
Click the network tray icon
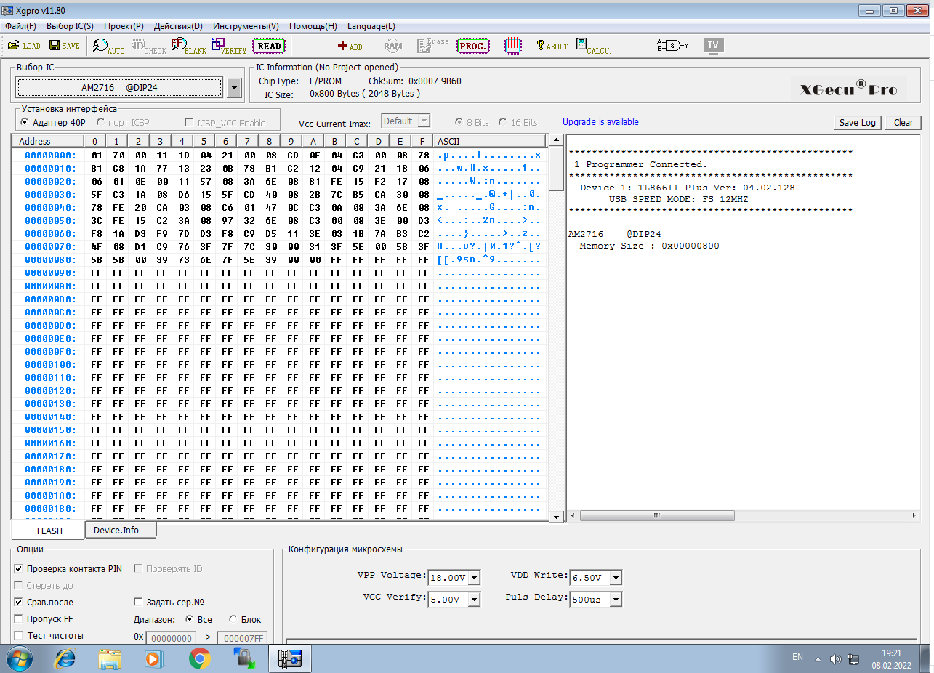tap(853, 658)
